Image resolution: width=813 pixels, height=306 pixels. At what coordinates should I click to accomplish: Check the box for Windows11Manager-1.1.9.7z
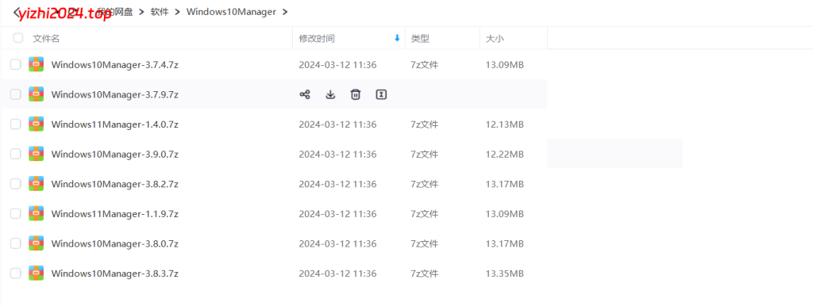tap(16, 213)
